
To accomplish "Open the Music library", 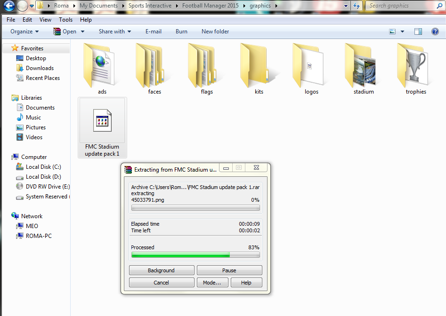I will pyautogui.click(x=33, y=118).
